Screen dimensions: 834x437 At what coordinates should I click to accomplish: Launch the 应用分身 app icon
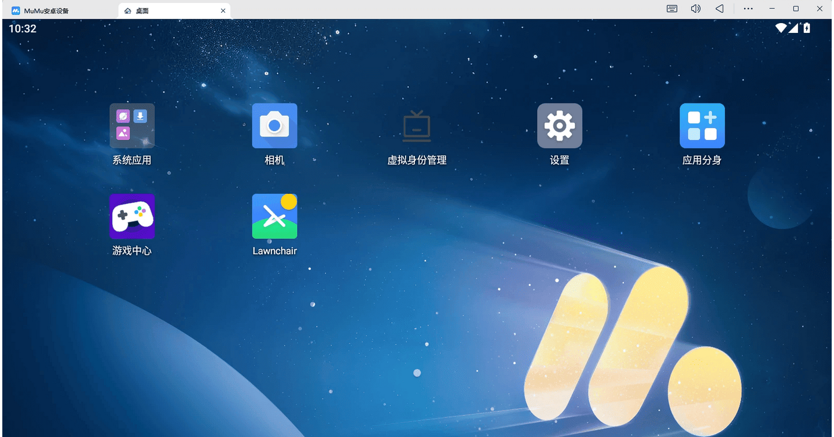pos(702,125)
